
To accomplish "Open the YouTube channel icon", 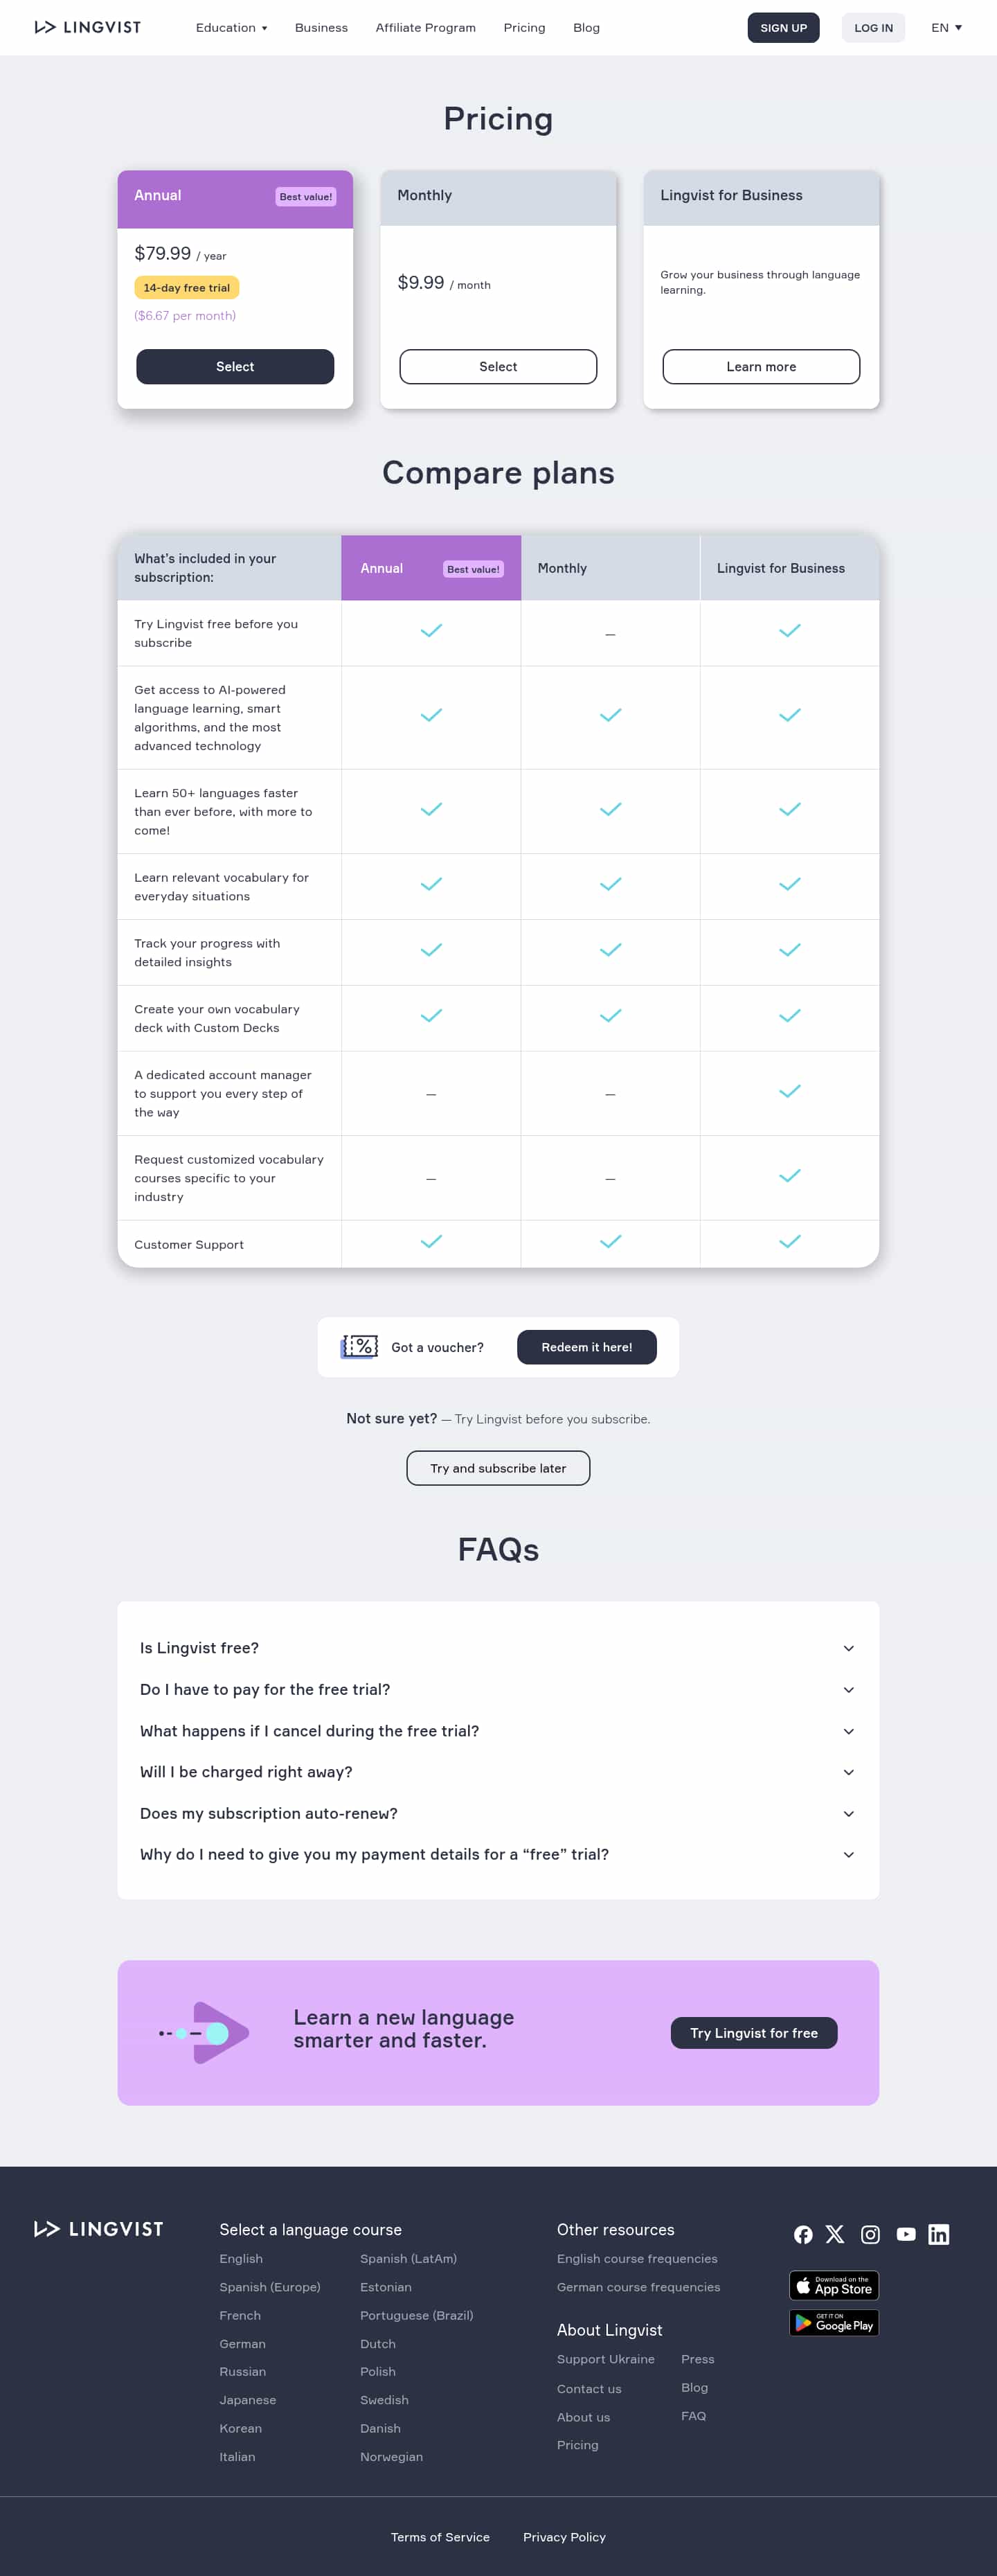I will click(906, 2234).
